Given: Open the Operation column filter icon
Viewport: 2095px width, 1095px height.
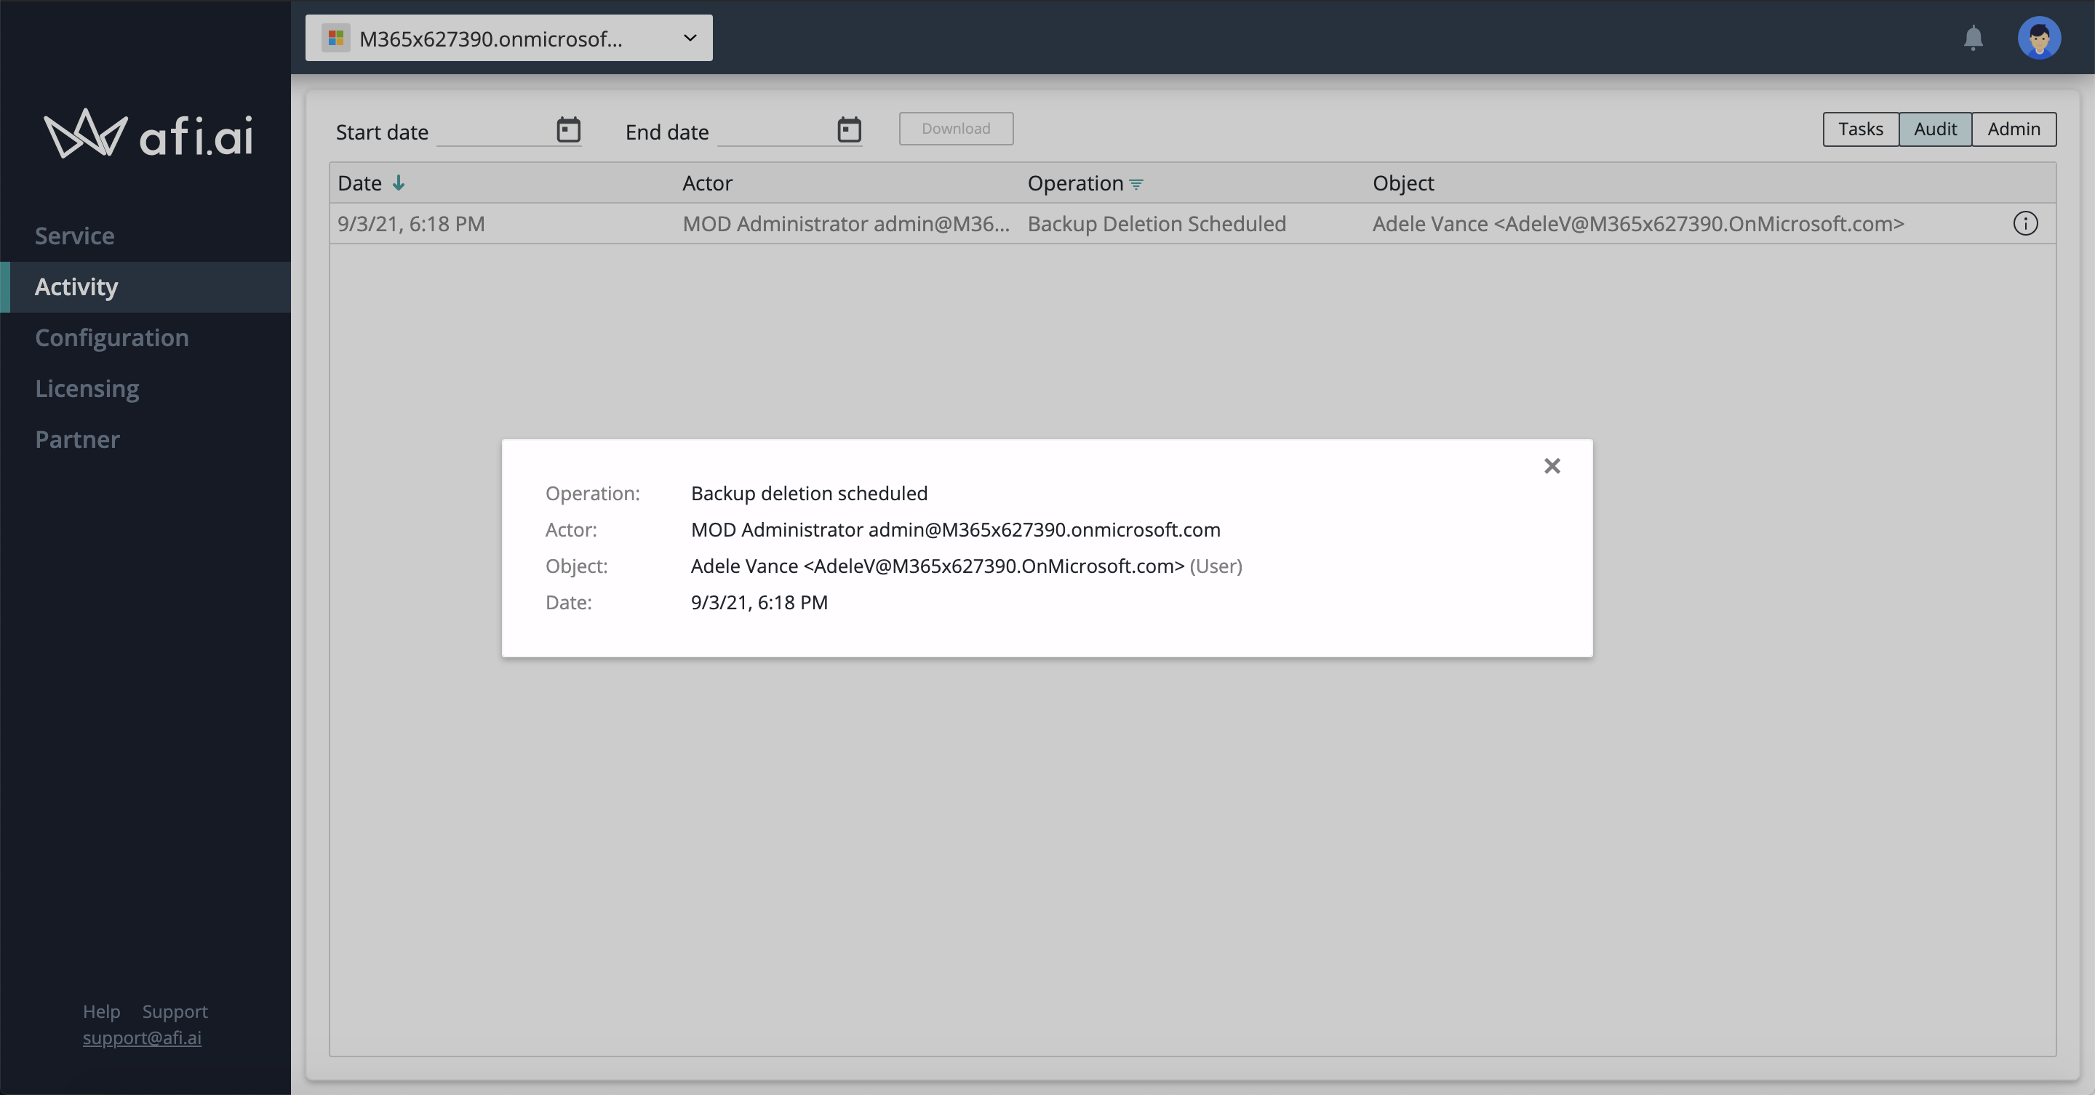Looking at the screenshot, I should click(x=1136, y=185).
